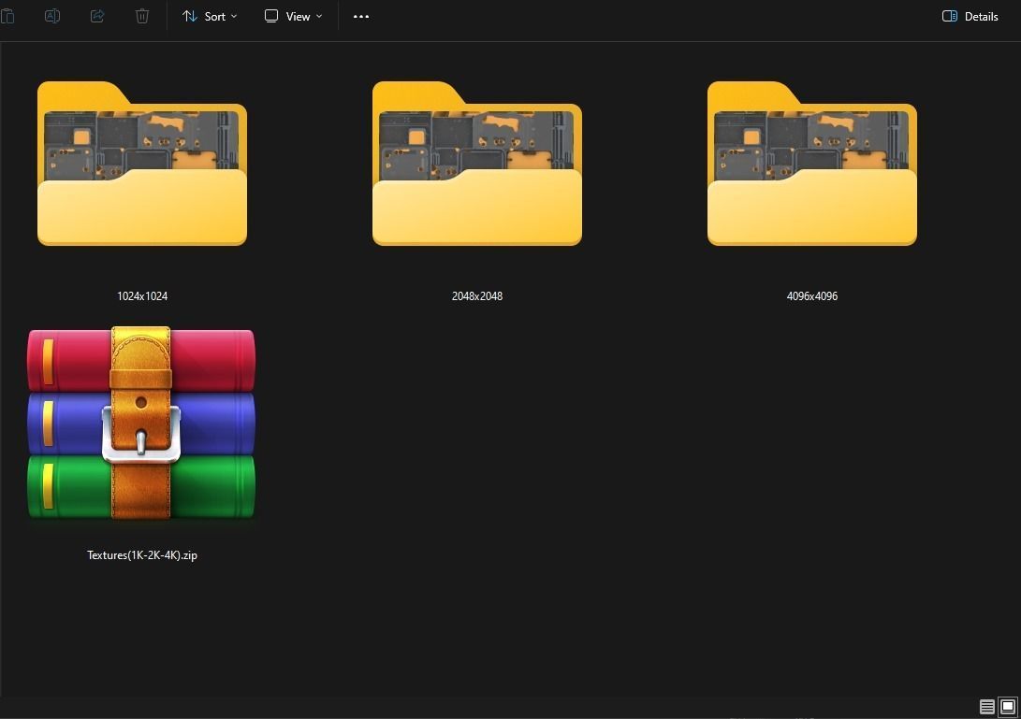The width and height of the screenshot is (1021, 719).
Task: Select the WinRAR archive icon
Action: click(x=141, y=423)
